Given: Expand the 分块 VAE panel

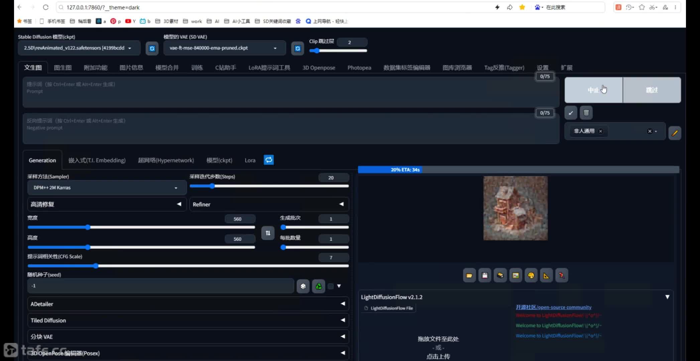Looking at the screenshot, I should coord(188,337).
